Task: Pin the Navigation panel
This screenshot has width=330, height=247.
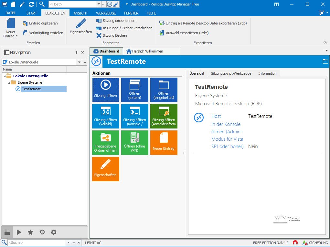Action: point(77,52)
